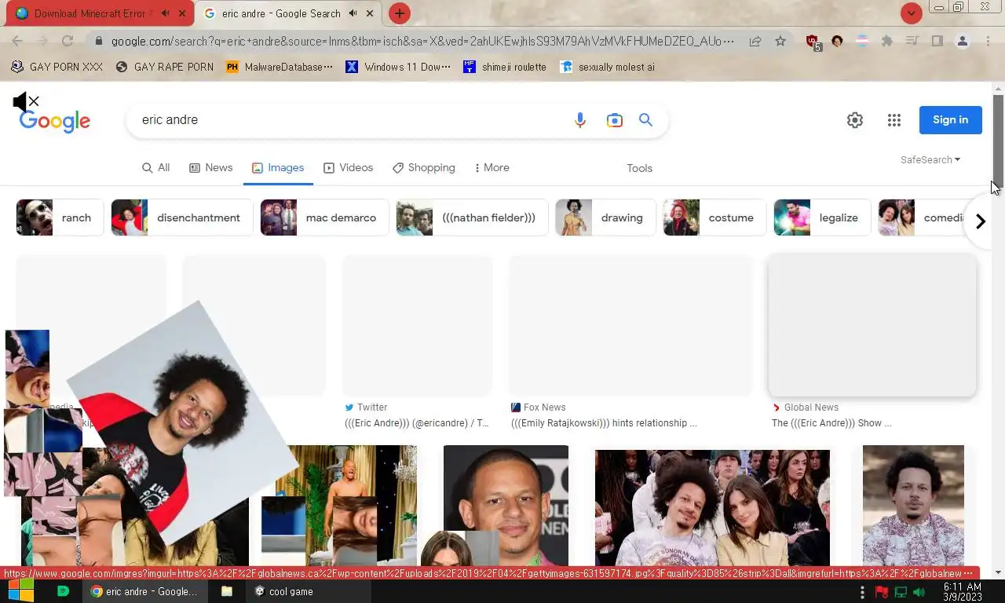Filter images by the ranch chip
This screenshot has width=1005, height=603.
tap(60, 217)
